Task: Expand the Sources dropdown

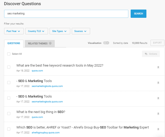Action: 81,31
